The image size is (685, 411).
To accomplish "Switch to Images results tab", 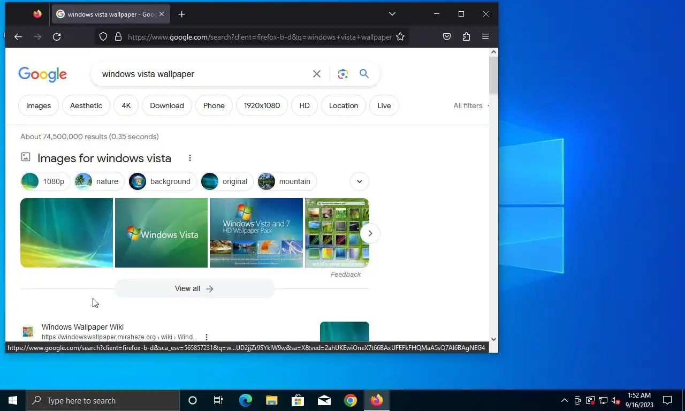I will pyautogui.click(x=39, y=105).
